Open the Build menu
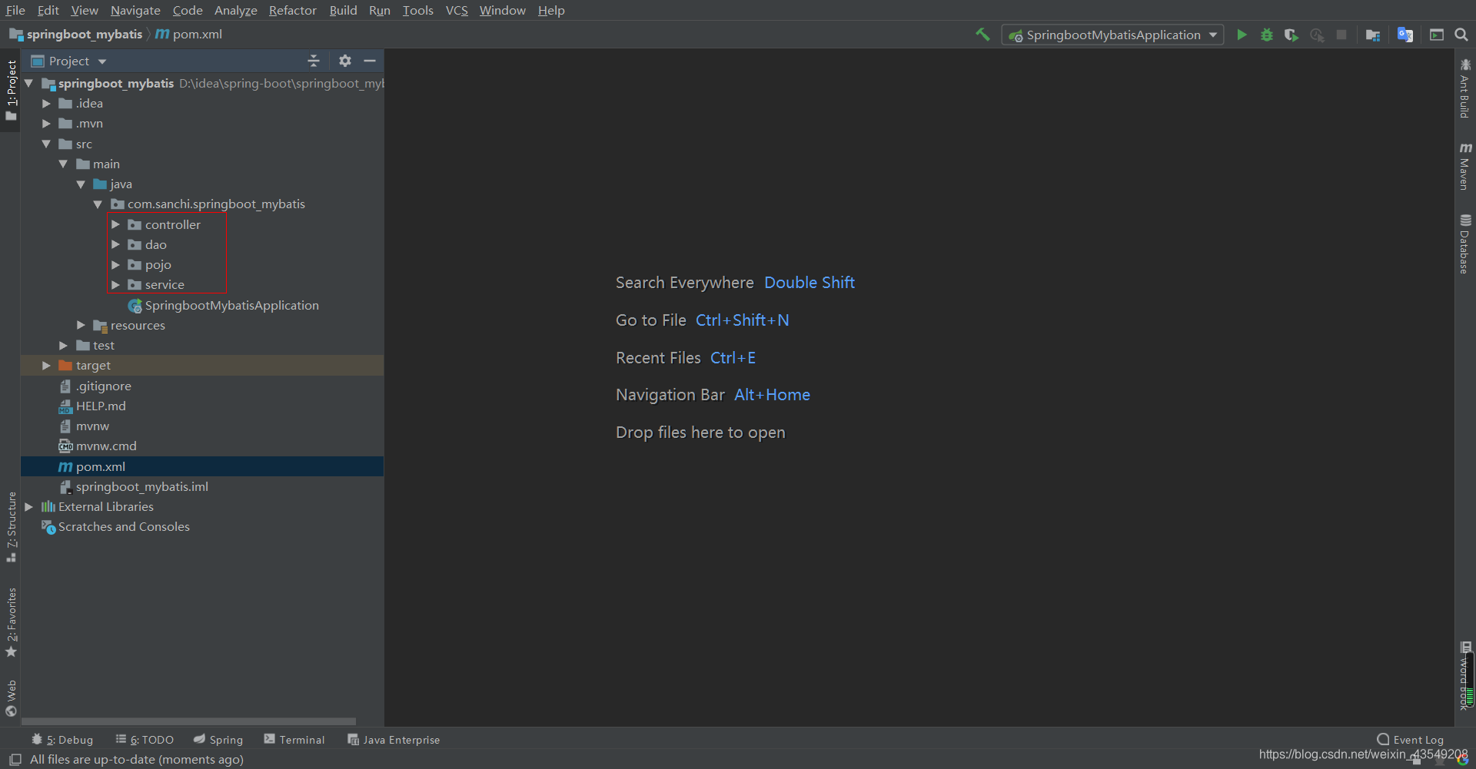 click(x=343, y=10)
